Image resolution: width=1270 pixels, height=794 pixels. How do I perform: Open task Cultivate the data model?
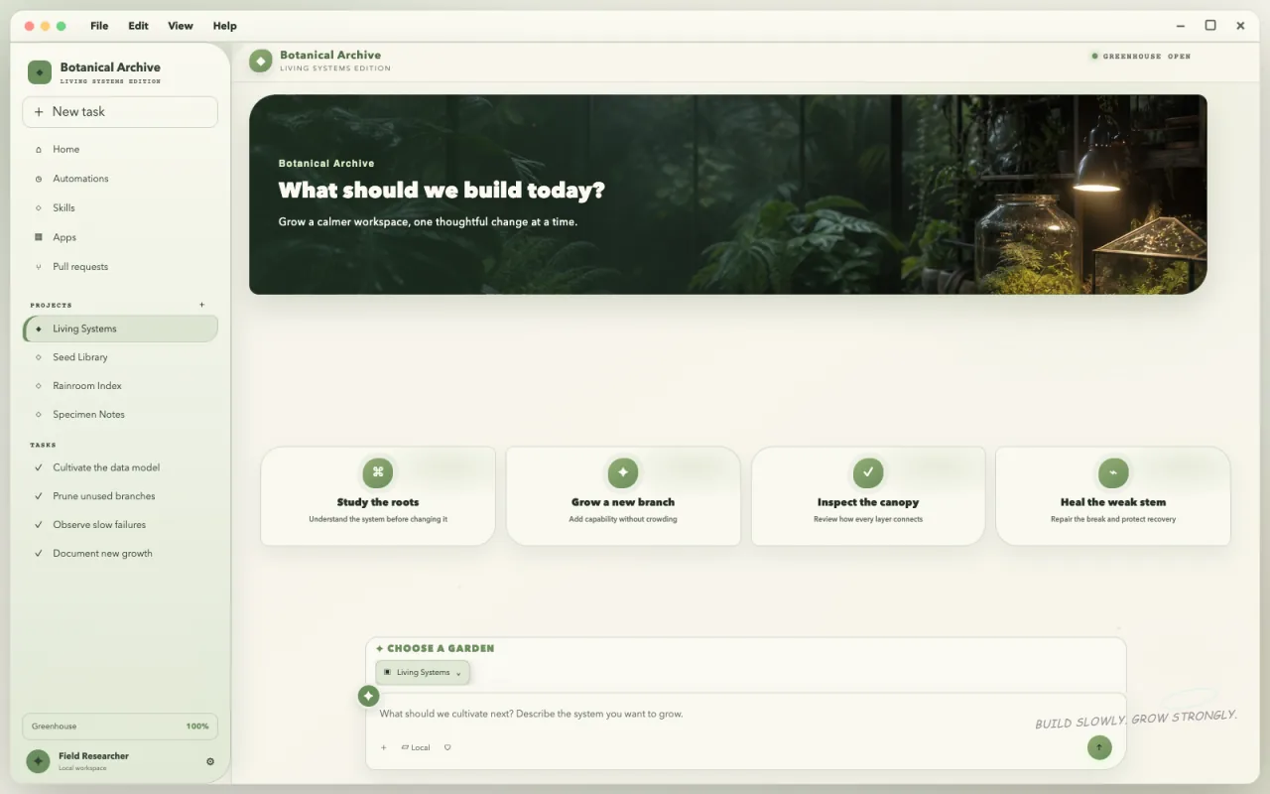click(120, 467)
